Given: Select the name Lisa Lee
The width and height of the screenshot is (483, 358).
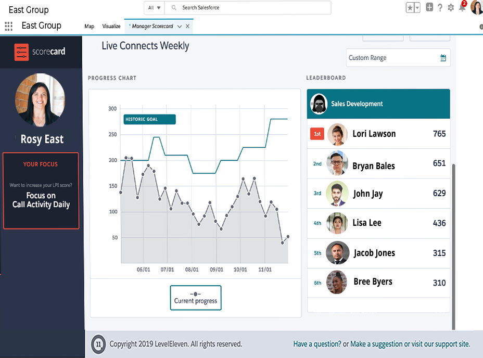Looking at the screenshot, I should coord(367,223).
